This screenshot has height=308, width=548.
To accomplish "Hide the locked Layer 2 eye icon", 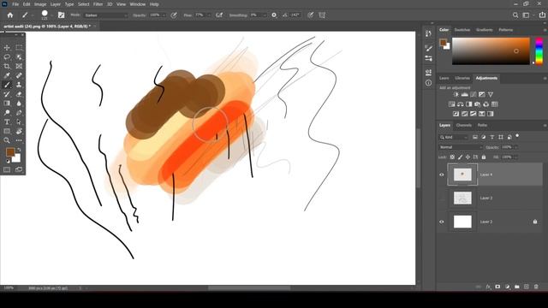I will 442,222.
